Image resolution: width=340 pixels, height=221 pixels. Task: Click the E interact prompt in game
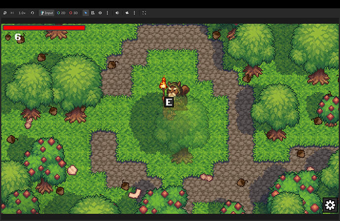pyautogui.click(x=169, y=102)
